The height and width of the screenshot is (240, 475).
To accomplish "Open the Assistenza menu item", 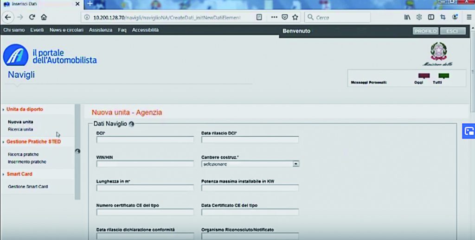I will (x=101, y=30).
